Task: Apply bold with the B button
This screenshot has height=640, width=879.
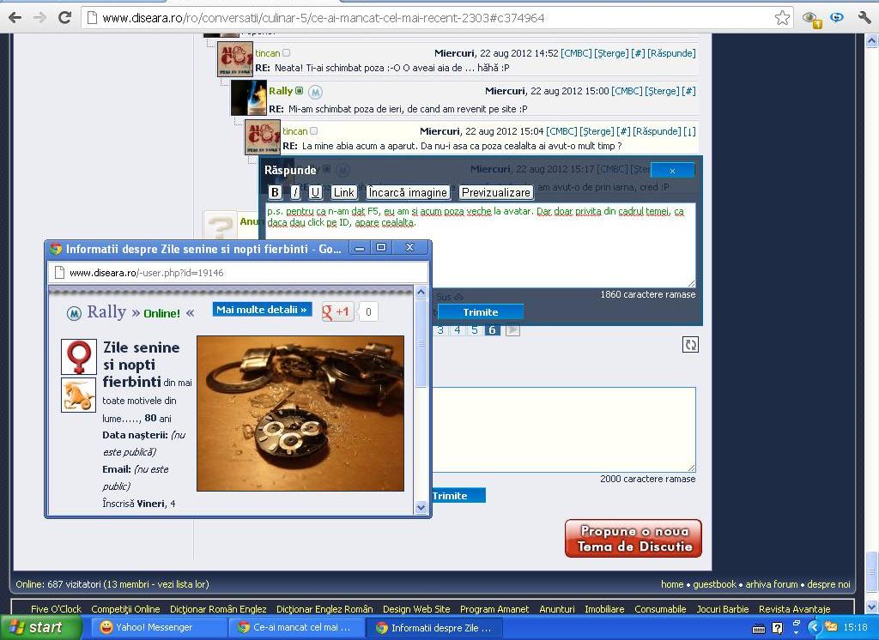Action: pos(275,192)
